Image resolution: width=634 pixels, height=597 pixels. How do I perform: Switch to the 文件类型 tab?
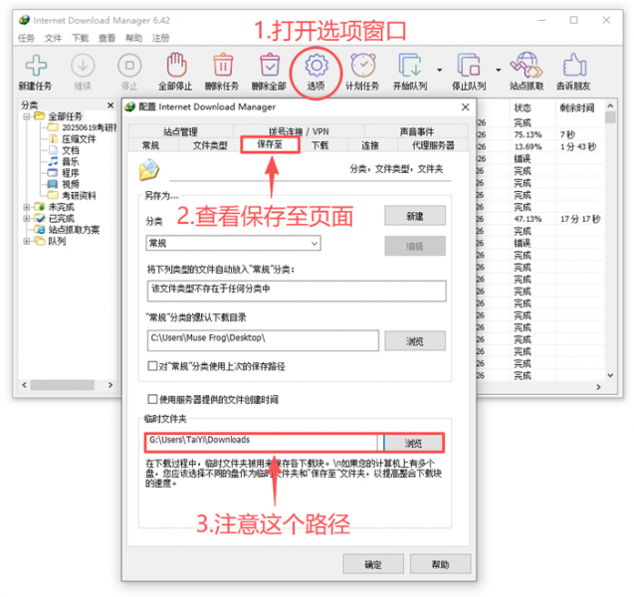[x=210, y=145]
